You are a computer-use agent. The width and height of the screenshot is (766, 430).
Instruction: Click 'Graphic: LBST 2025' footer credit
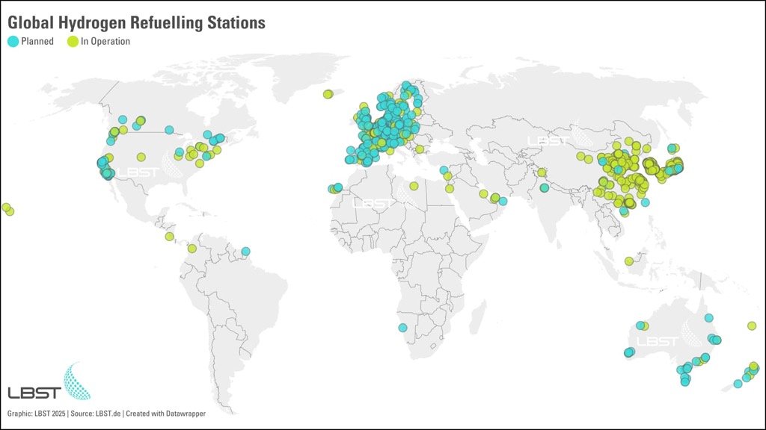point(36,414)
